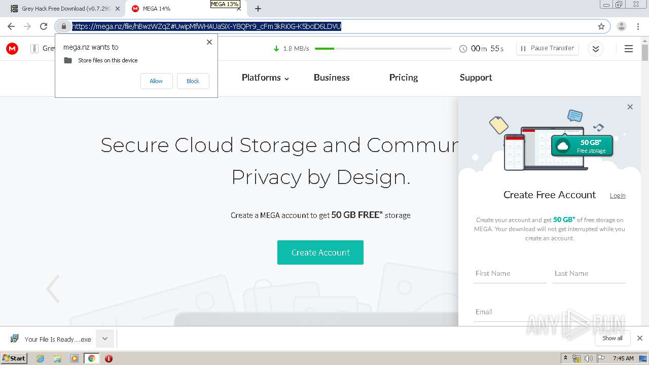The height and width of the screenshot is (365, 649).
Task: Click the 7:45 AM clock
Action: tap(623, 358)
